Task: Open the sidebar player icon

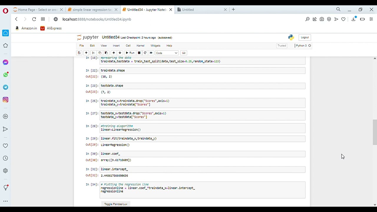Action: (x=5, y=117)
